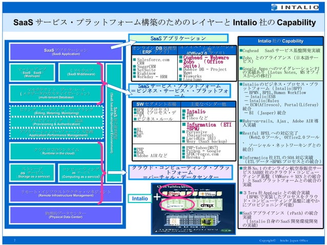Click the cloud building blocks thumbnail image

(193, 209)
